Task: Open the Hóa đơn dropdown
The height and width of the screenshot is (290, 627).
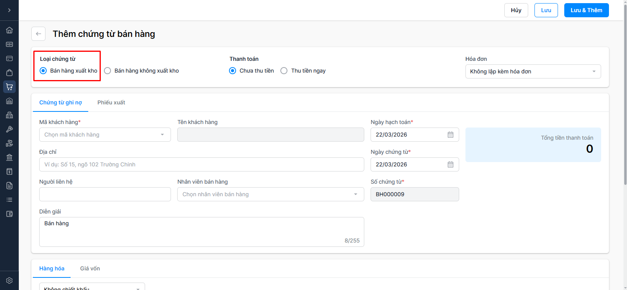Action: (532, 71)
